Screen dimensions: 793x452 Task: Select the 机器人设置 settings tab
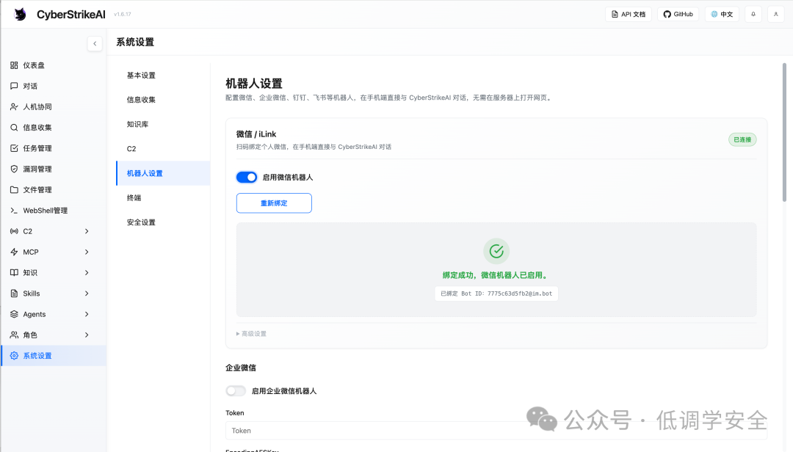click(x=163, y=173)
